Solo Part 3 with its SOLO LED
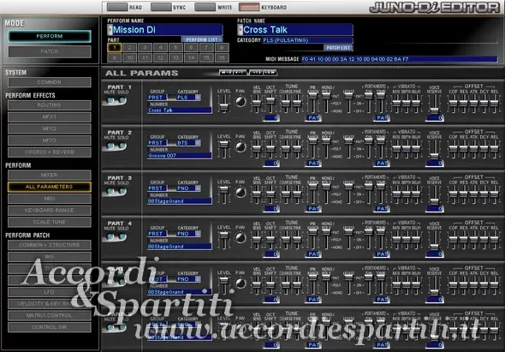This screenshot has height=352, width=505. coord(122,192)
